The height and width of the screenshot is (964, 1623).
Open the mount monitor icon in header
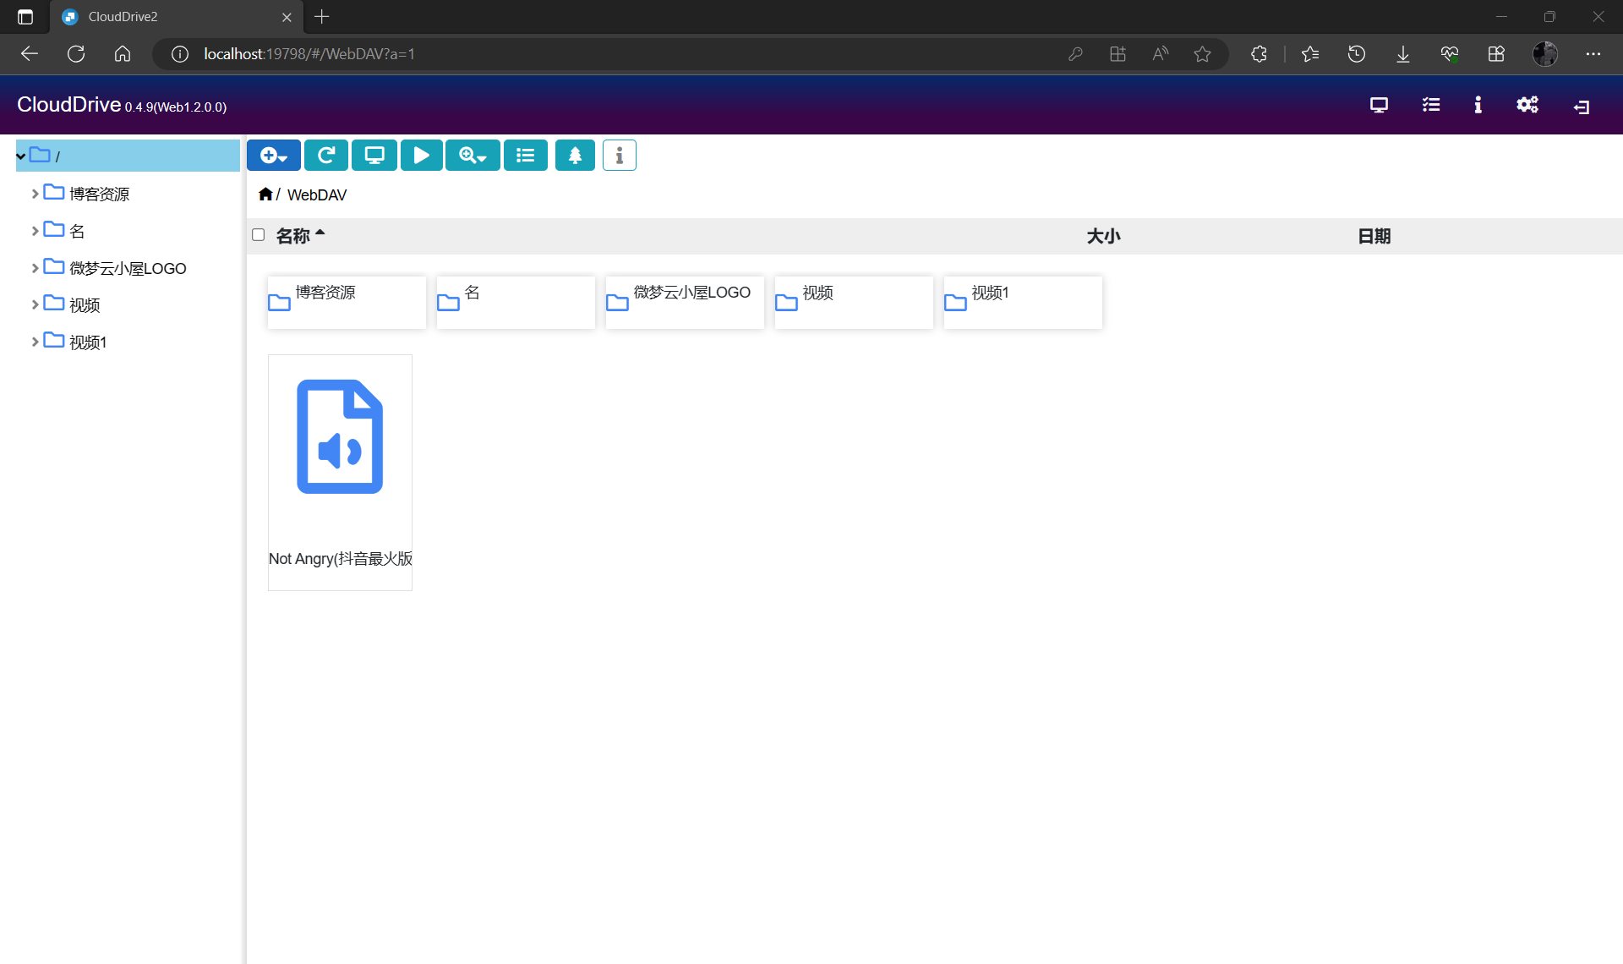click(x=1379, y=105)
